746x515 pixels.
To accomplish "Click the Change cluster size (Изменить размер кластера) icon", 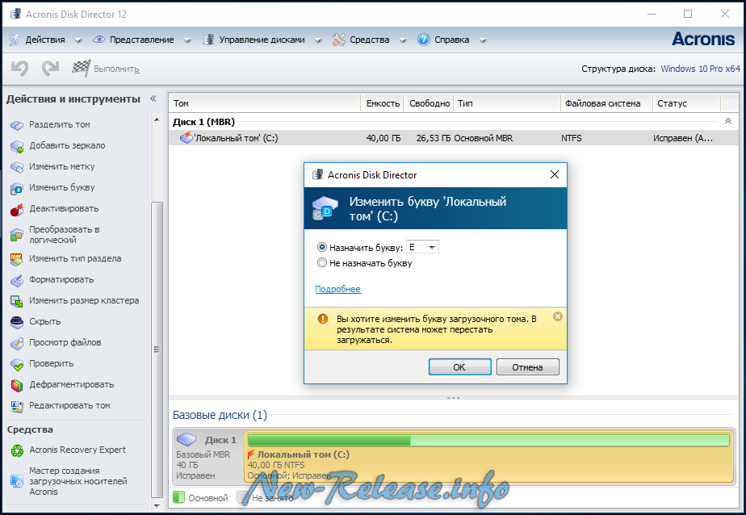I will pyautogui.click(x=17, y=301).
